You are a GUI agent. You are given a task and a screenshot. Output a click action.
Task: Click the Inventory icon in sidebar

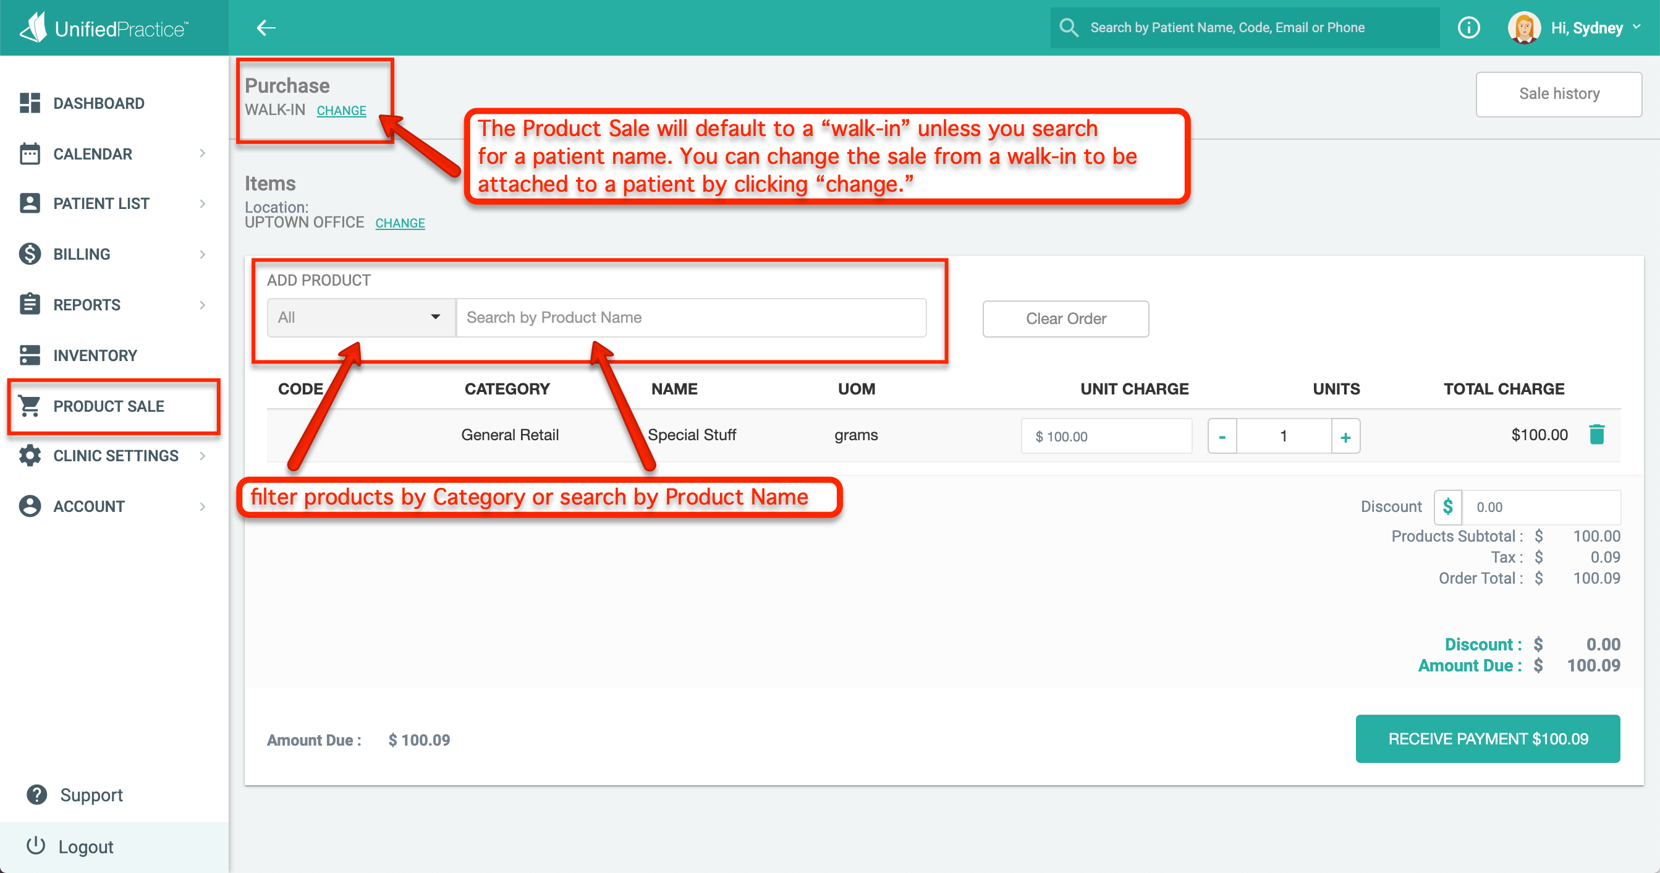point(30,356)
